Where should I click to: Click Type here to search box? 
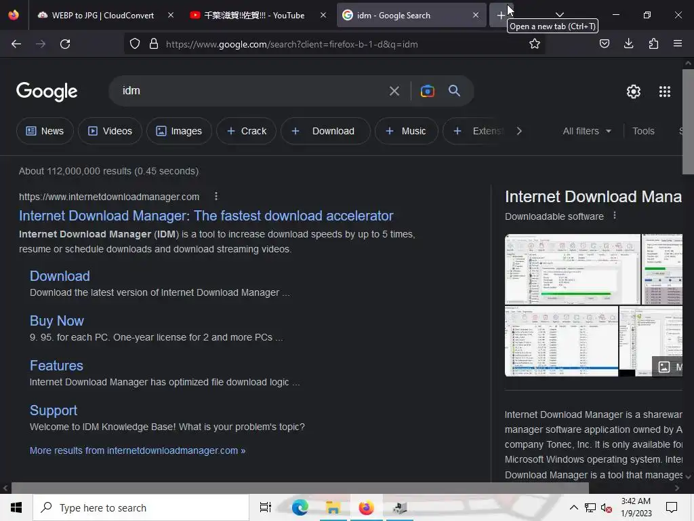coord(141,507)
